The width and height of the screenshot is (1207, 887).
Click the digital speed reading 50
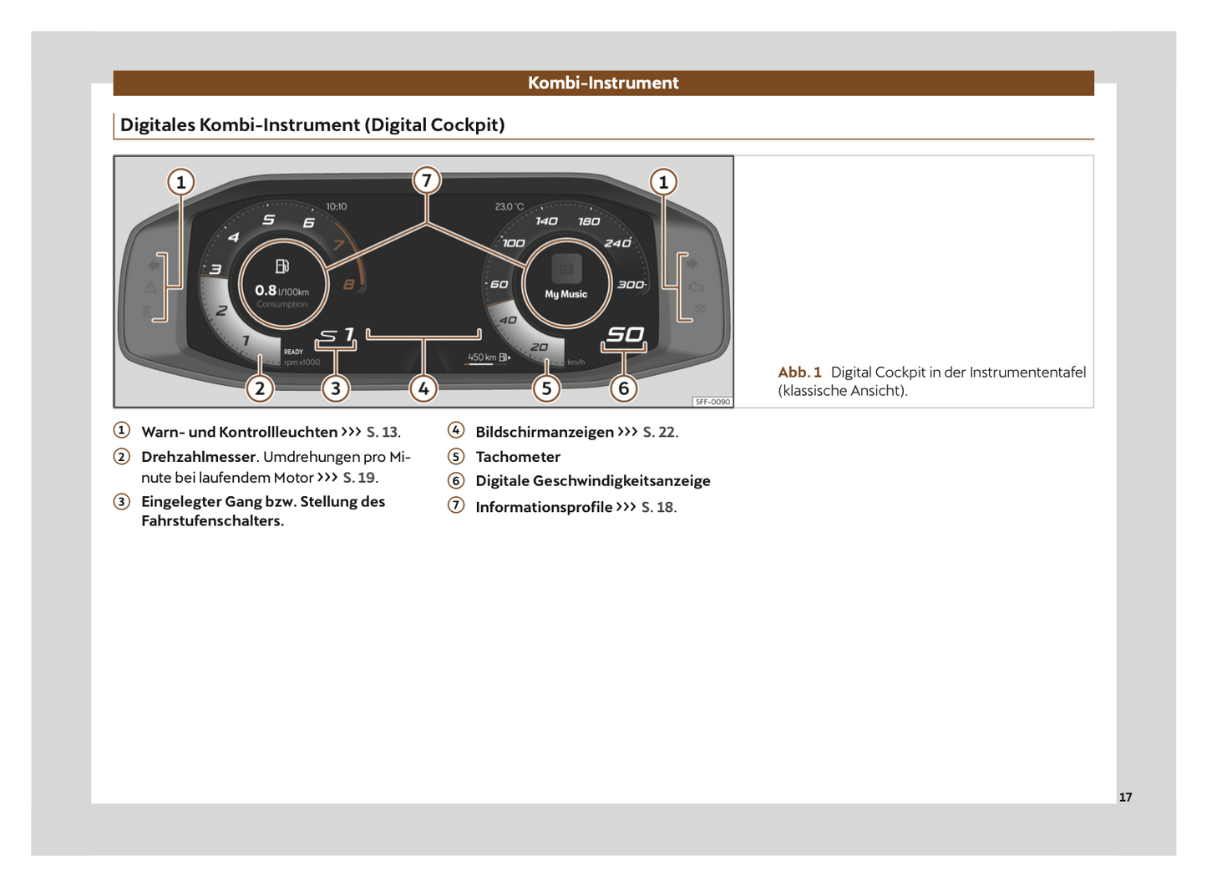click(x=625, y=335)
